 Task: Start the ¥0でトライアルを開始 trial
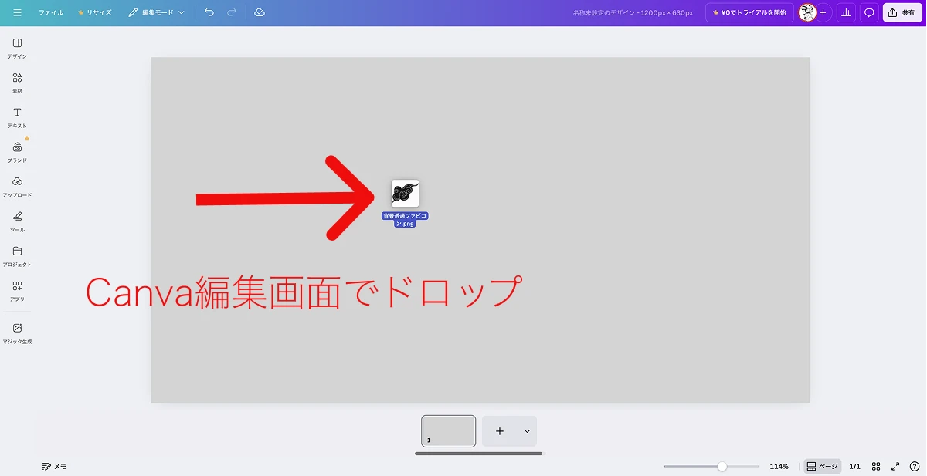pos(749,12)
